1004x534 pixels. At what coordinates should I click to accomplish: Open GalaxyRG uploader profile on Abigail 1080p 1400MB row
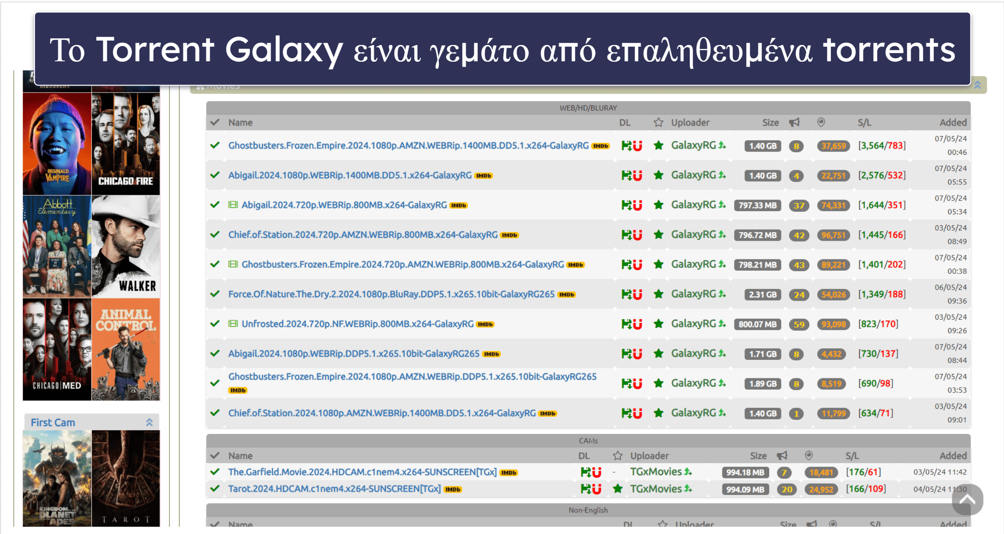pos(693,175)
